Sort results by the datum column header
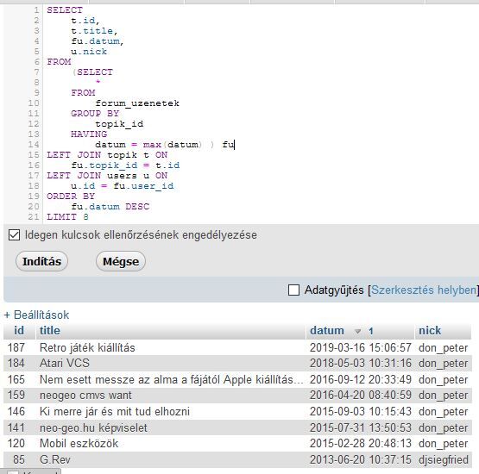Image resolution: width=479 pixels, height=474 pixels. pyautogui.click(x=327, y=331)
